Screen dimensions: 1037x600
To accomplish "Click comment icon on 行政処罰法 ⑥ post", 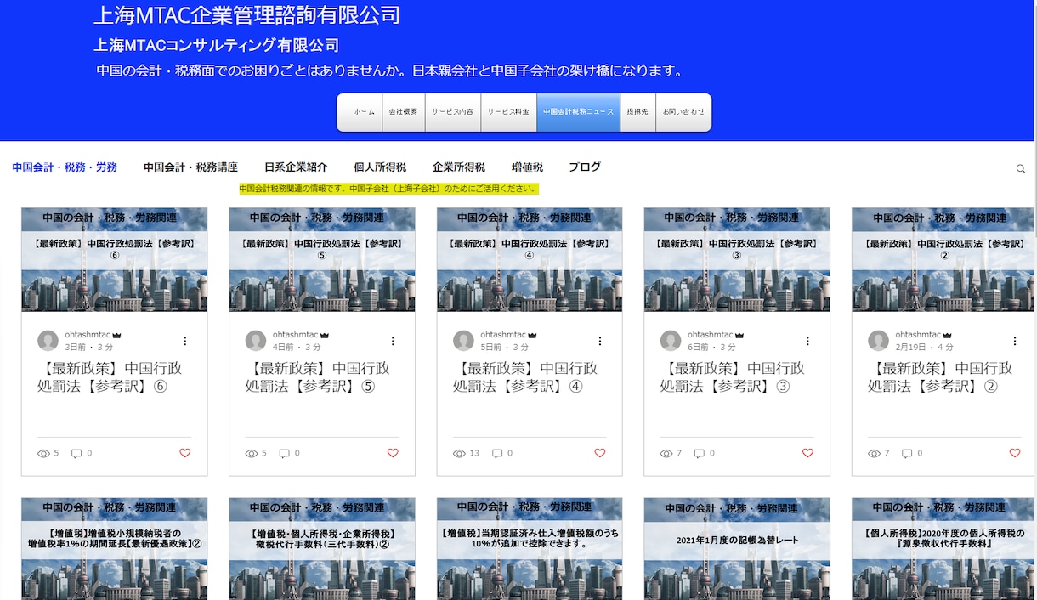I will tap(76, 454).
